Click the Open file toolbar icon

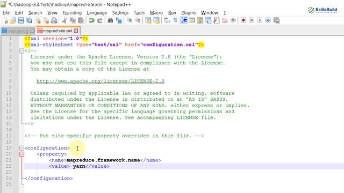click(x=13, y=20)
